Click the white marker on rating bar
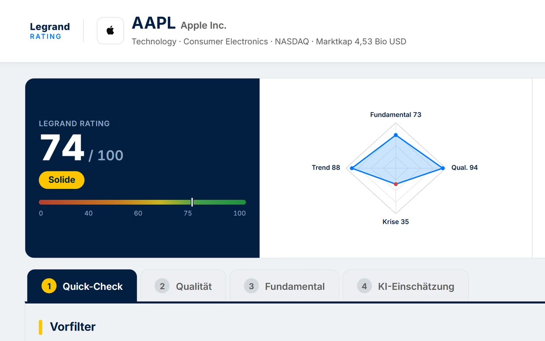The image size is (545, 341). [x=192, y=202]
